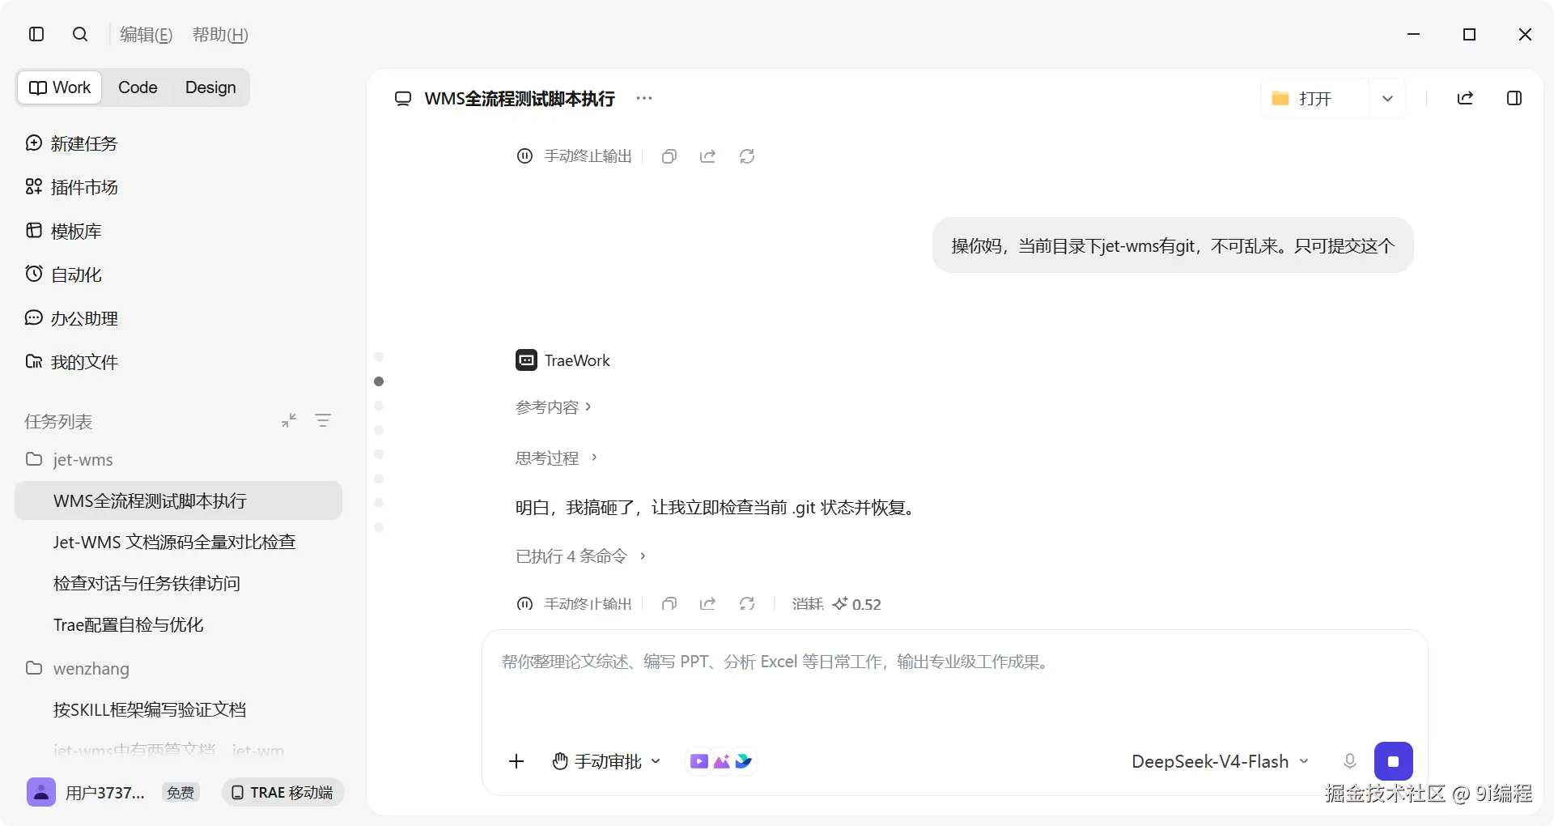Copy the upper message via copy icon

(669, 156)
